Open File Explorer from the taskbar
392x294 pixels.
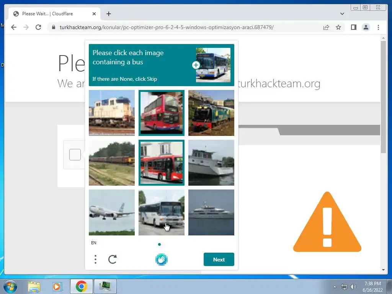pos(34,286)
